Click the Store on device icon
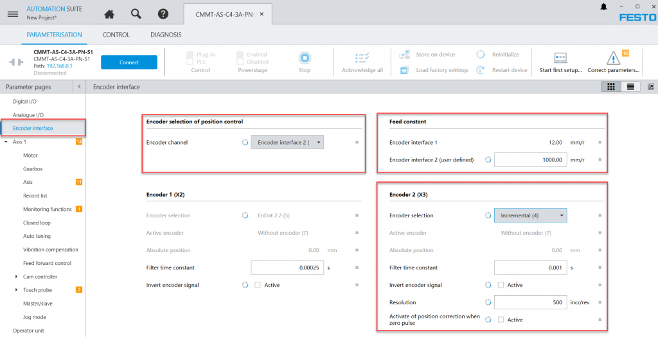 tap(404, 54)
